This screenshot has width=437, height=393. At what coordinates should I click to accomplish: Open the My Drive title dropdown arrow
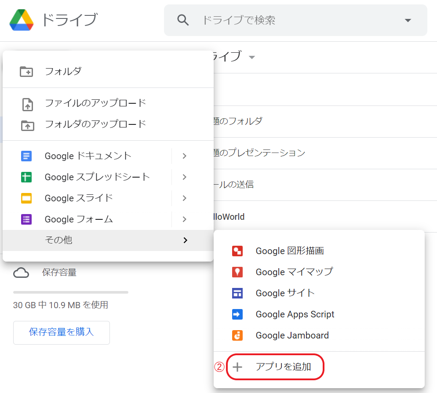pyautogui.click(x=252, y=58)
